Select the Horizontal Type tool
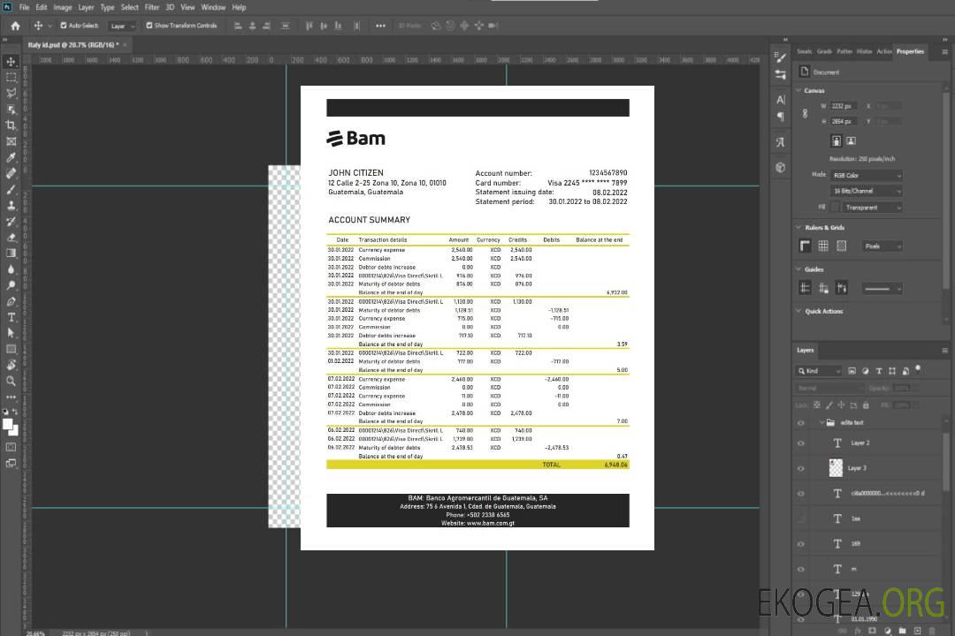 (11, 317)
